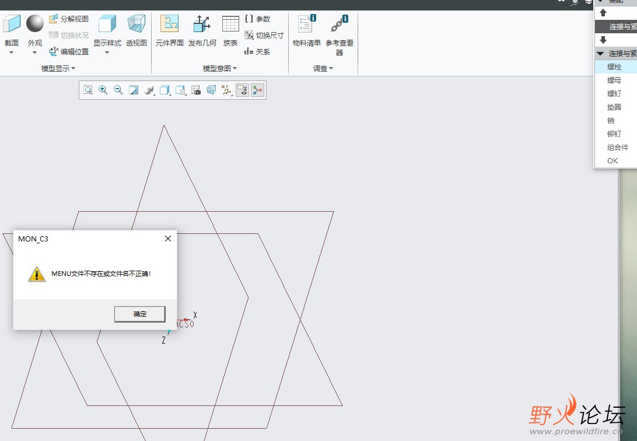Open dropdown arrow under 外观
Viewport: 637px width, 441px height.
click(35, 52)
